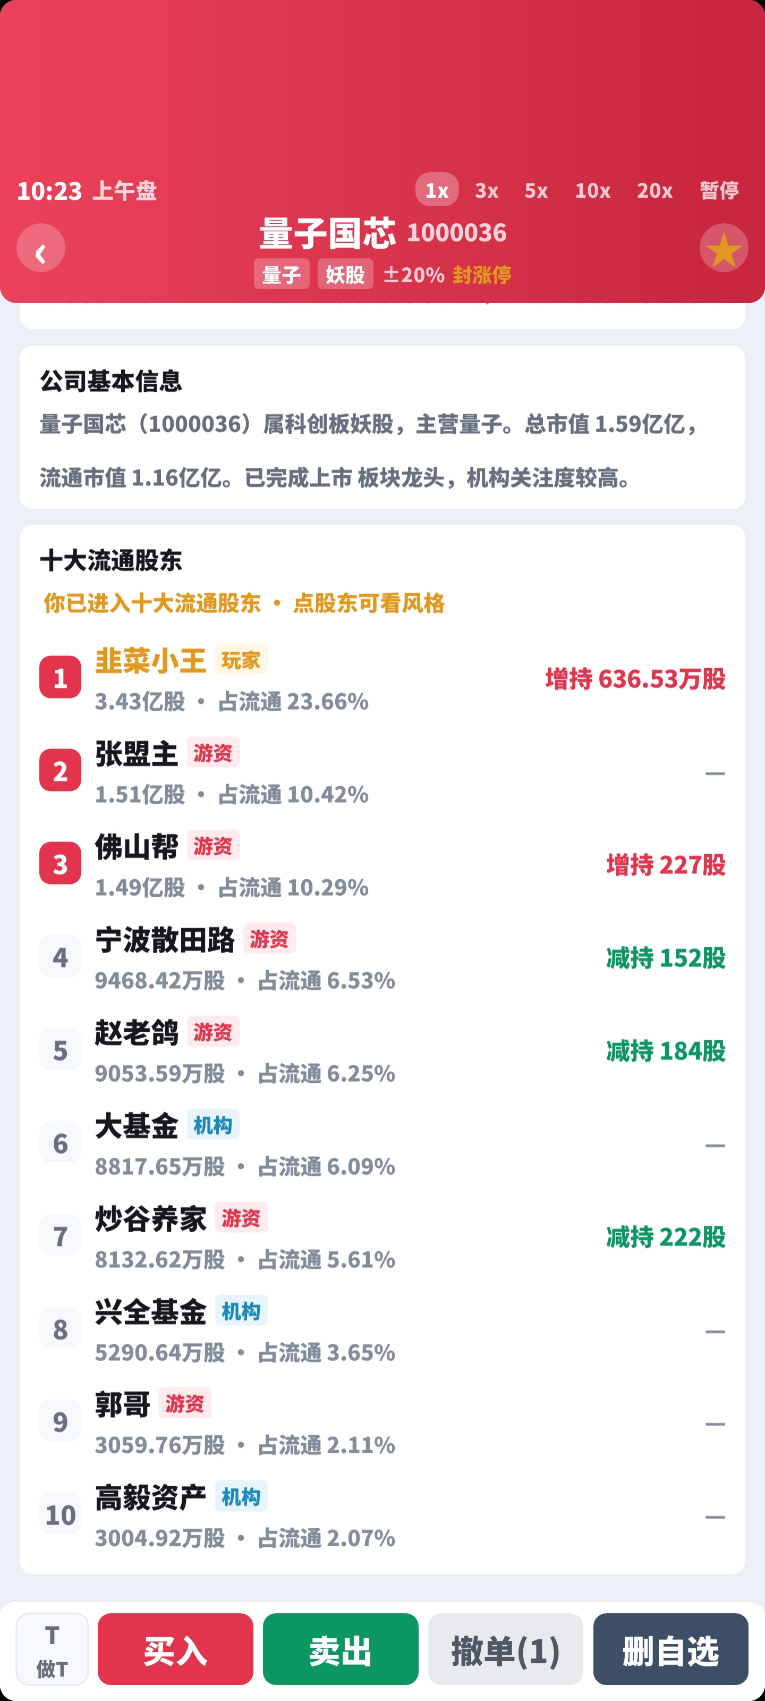Tap the 游资 tag next to 张盟主
765x1701 pixels.
tap(212, 753)
